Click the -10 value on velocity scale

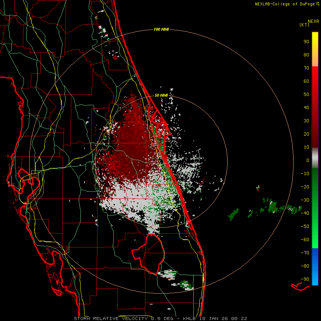(305, 174)
